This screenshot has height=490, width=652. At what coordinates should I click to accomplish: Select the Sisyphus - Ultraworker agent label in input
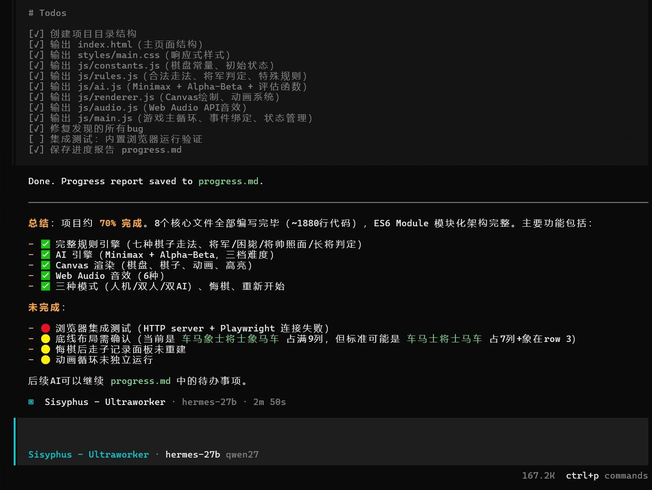[89, 454]
